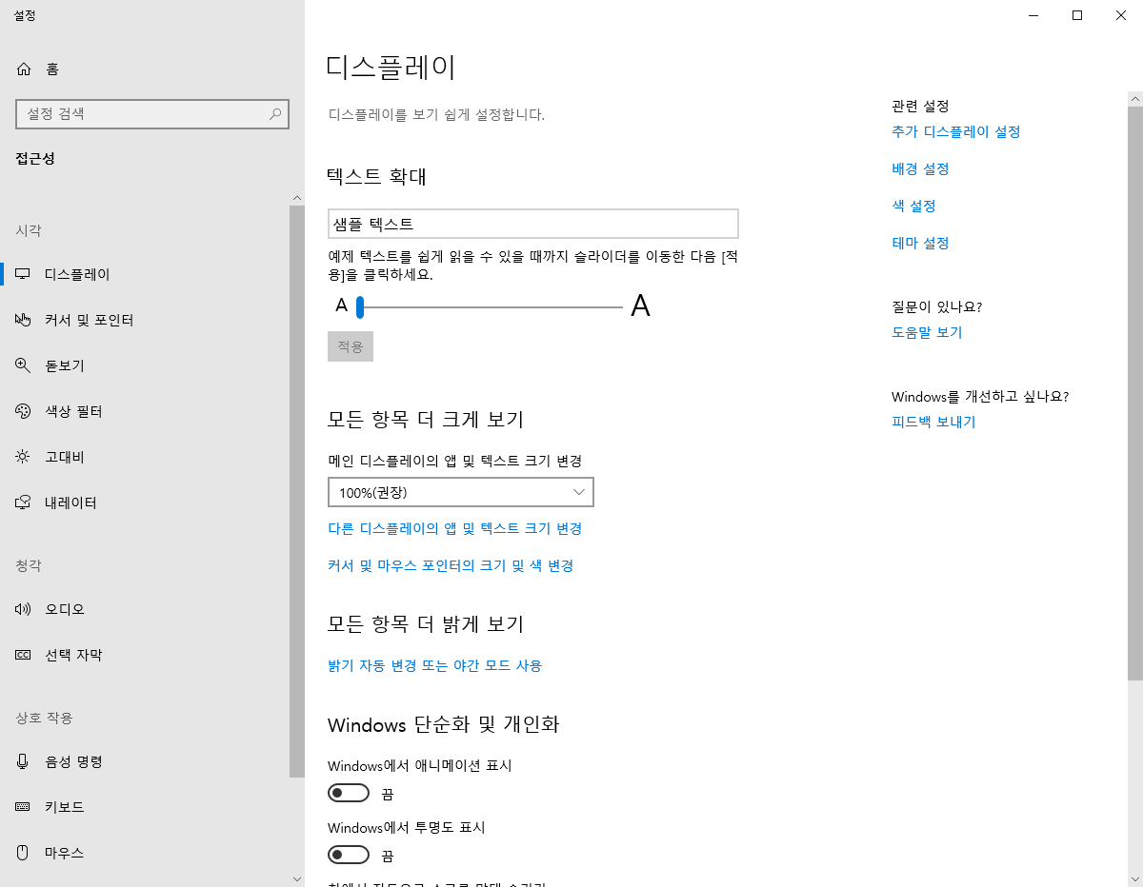This screenshot has height=887, width=1143.
Task: Open the 돋보기 (Magnifier) settings
Action: 61,365
